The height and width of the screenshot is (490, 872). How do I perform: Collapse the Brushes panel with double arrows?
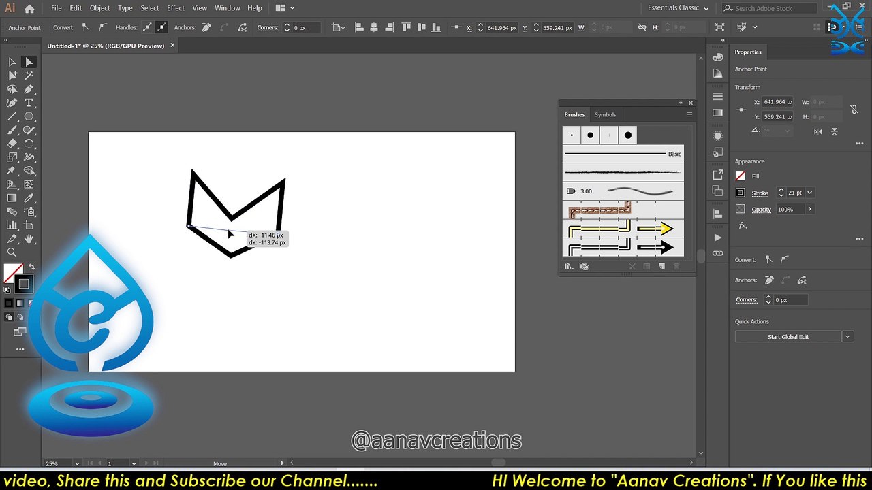680,103
